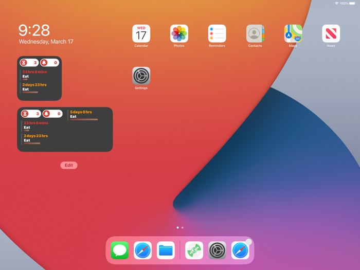Open Messages from the dock
Screen dimensions: 360x270
click(120, 250)
